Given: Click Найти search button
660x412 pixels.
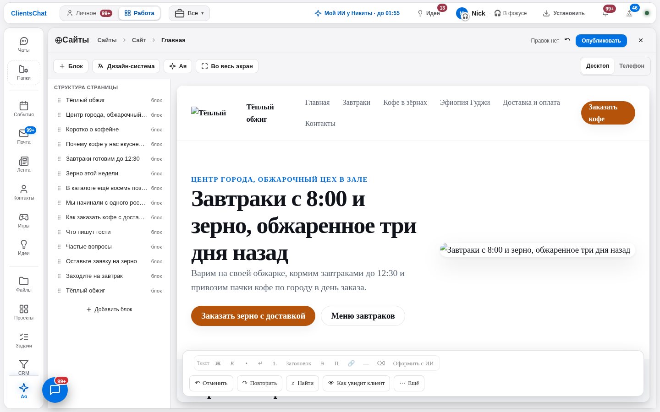Looking at the screenshot, I should click(302, 383).
